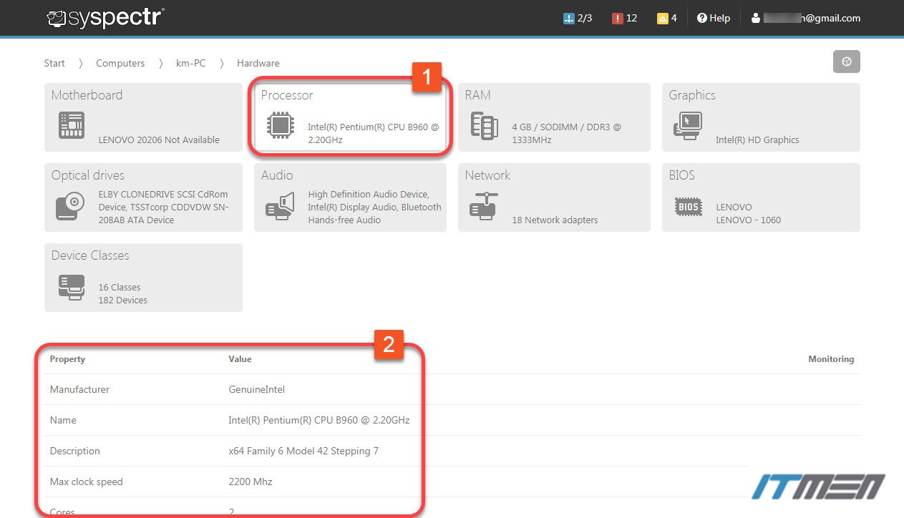Select the Processor tile
The width and height of the screenshot is (904, 518).
(x=350, y=117)
